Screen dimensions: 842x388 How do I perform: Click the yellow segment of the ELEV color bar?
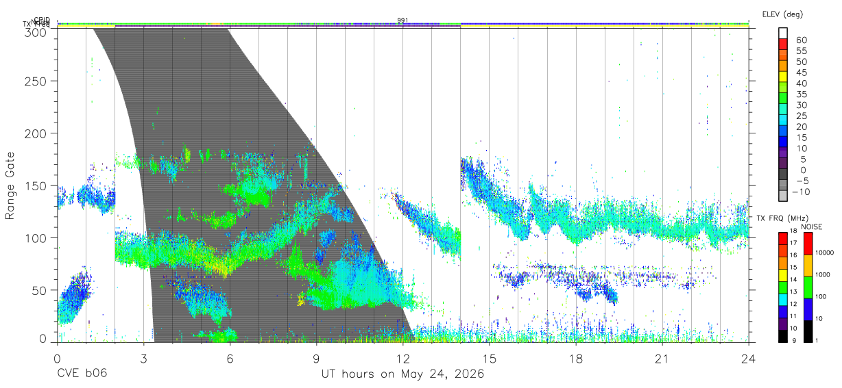(783, 76)
